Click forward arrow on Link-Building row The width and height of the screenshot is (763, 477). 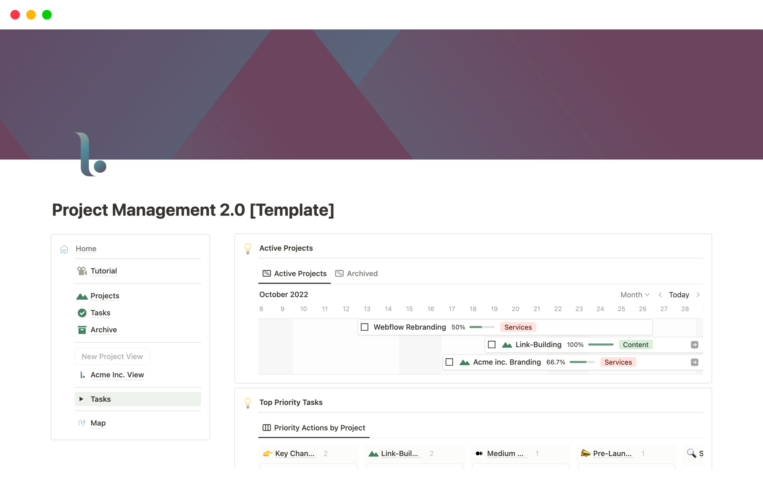[x=694, y=345]
